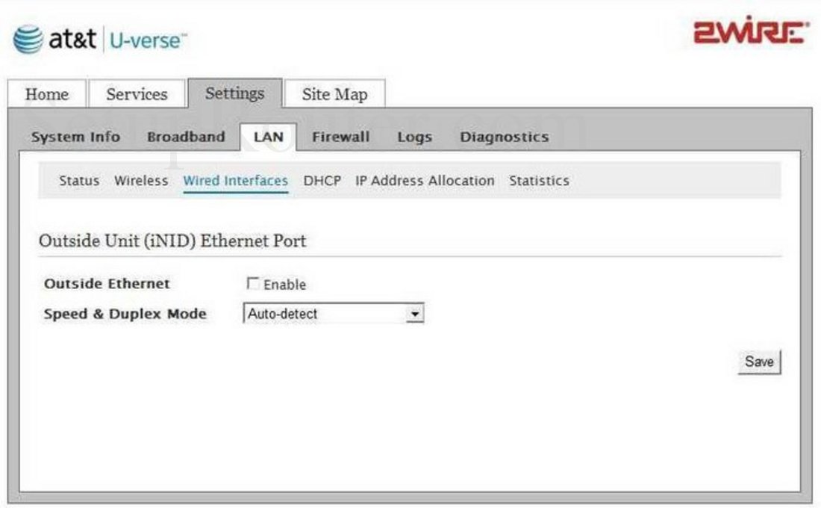Open the System Info section
Image resolution: width=821 pixels, height=508 pixels.
[x=76, y=136]
